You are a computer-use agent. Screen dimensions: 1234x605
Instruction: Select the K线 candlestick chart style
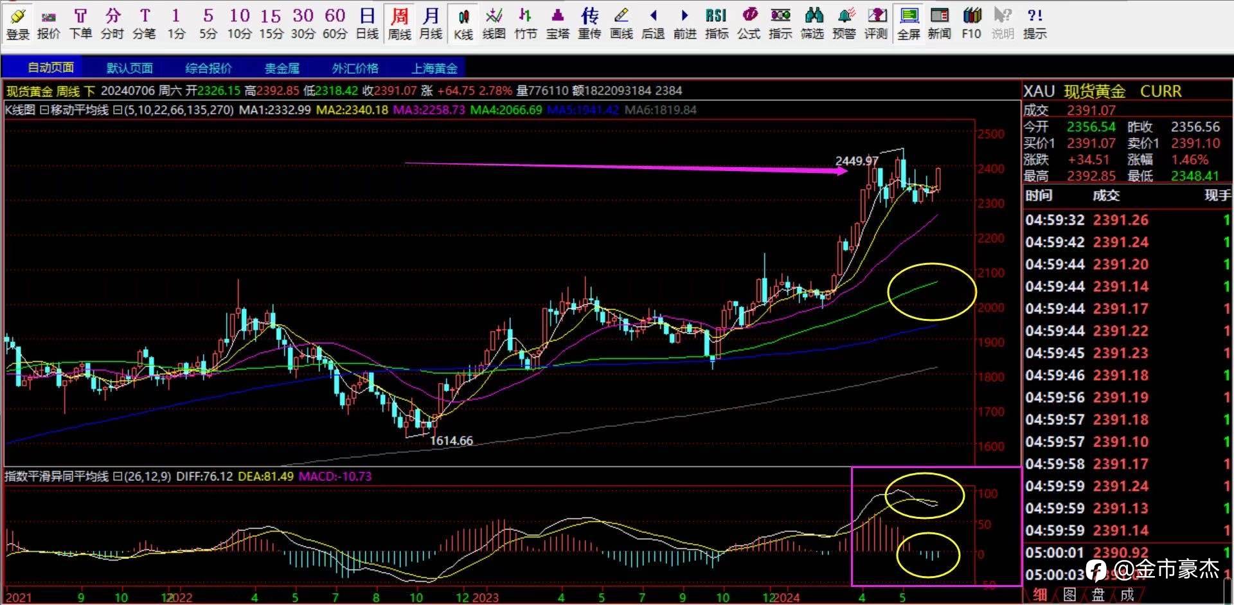(x=463, y=23)
